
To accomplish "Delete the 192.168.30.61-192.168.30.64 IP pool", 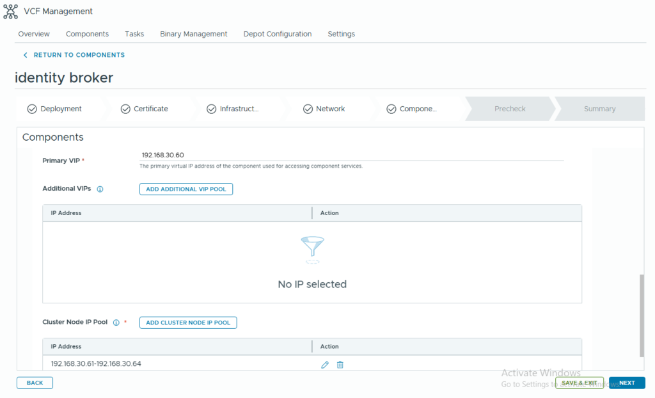I will pos(340,365).
